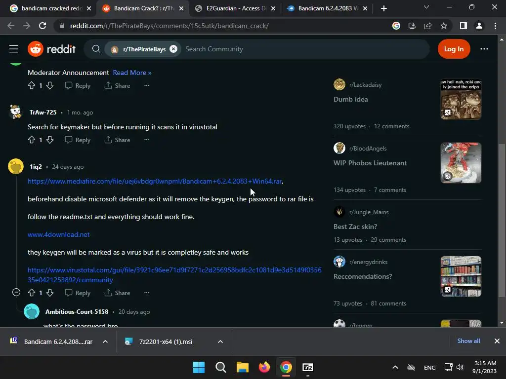
Task: Open the energy drinks post thumbnail
Action: coord(461,276)
